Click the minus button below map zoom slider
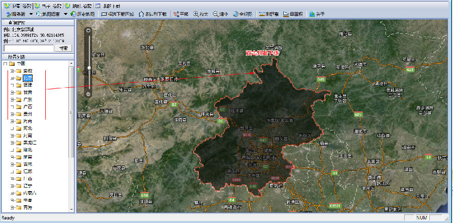453x223 pixels. (x=89, y=94)
